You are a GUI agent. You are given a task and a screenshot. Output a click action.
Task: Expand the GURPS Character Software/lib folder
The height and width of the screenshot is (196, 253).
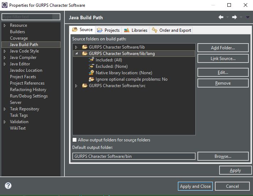[76, 47]
